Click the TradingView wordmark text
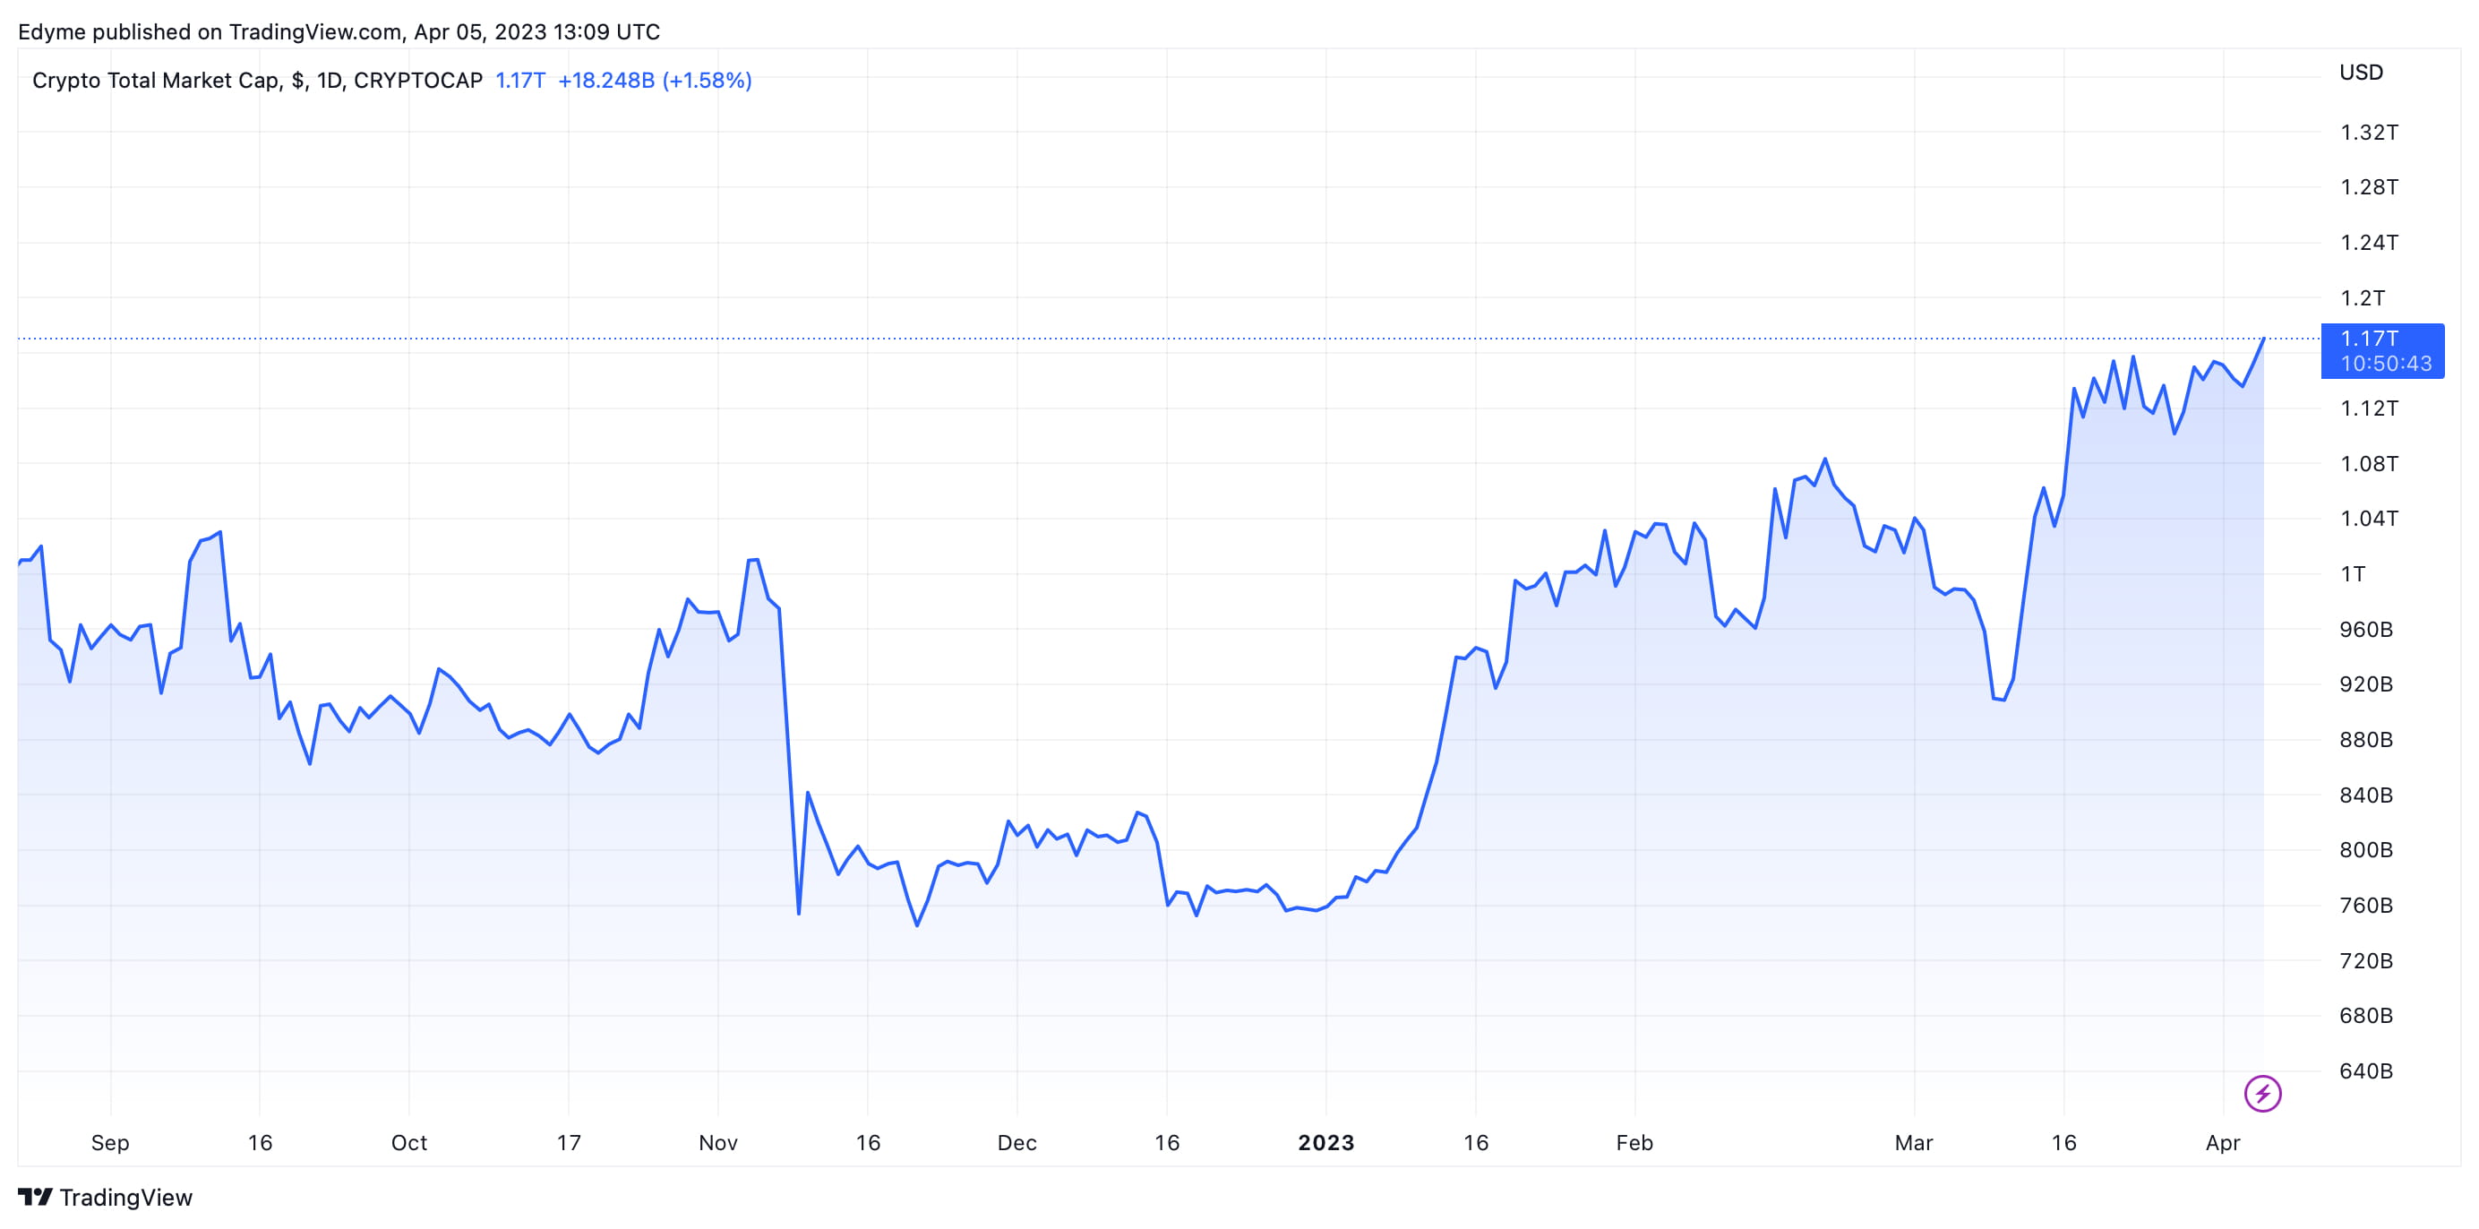Image resolution: width=2479 pixels, height=1229 pixels. 125,1198
